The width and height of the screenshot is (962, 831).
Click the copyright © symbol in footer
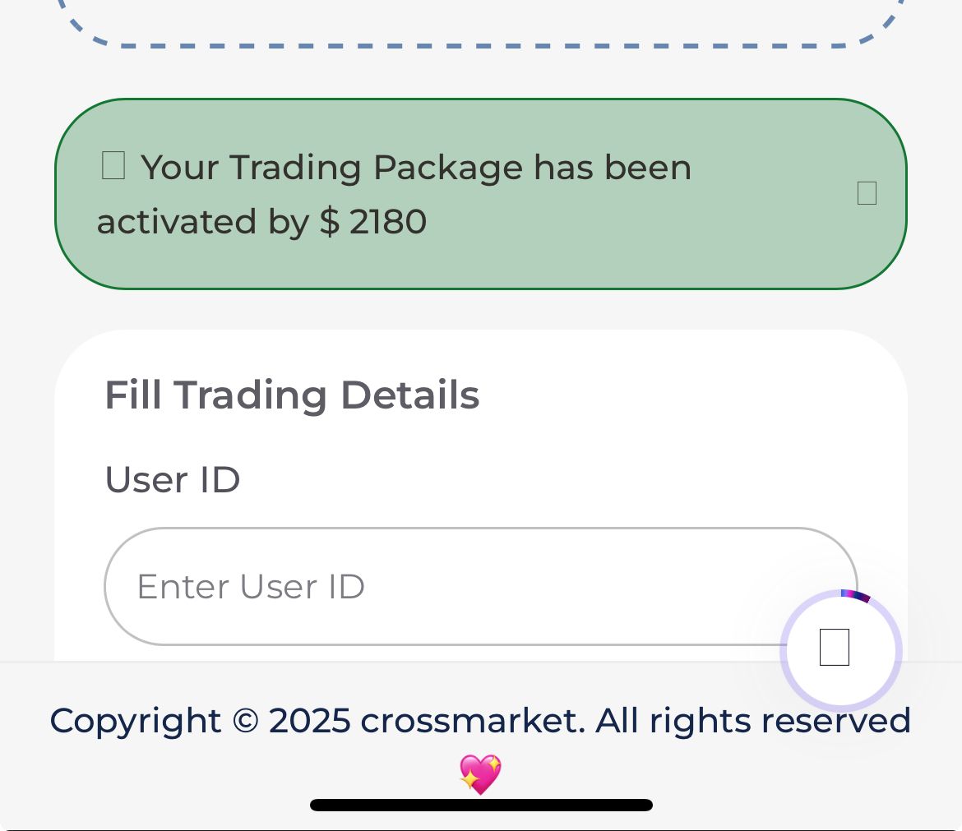click(x=245, y=721)
